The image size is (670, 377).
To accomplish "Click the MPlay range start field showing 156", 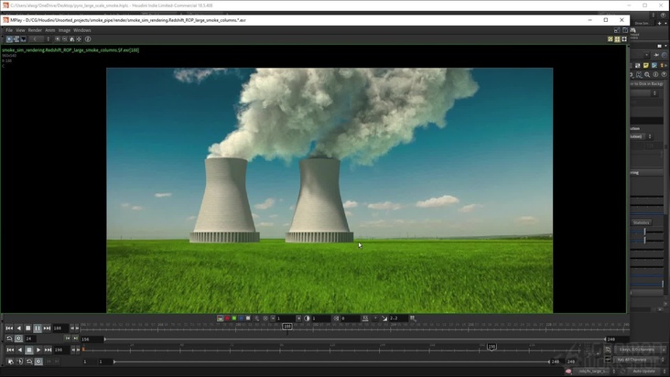I will (92, 339).
